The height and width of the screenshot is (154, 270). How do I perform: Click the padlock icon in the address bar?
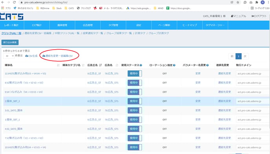coord(21,2)
